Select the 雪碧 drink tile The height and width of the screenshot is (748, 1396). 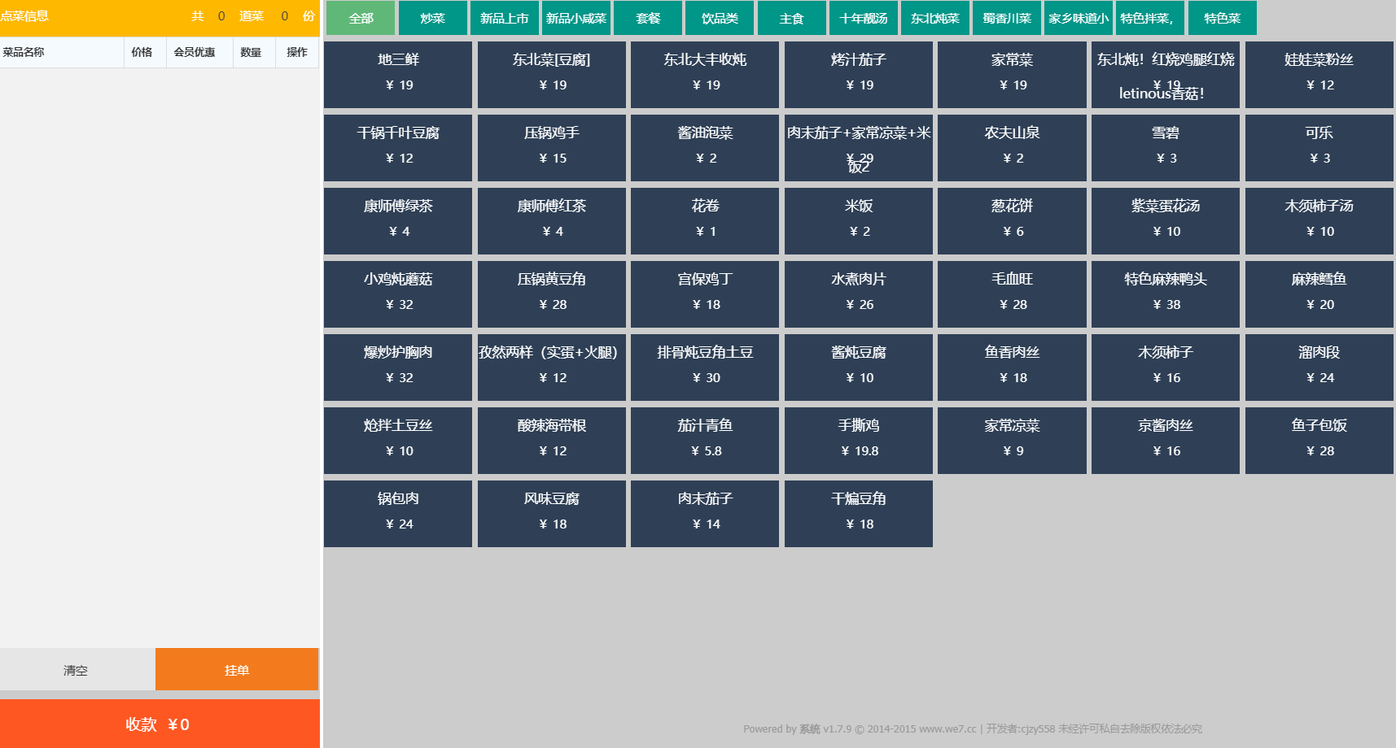(x=1165, y=147)
